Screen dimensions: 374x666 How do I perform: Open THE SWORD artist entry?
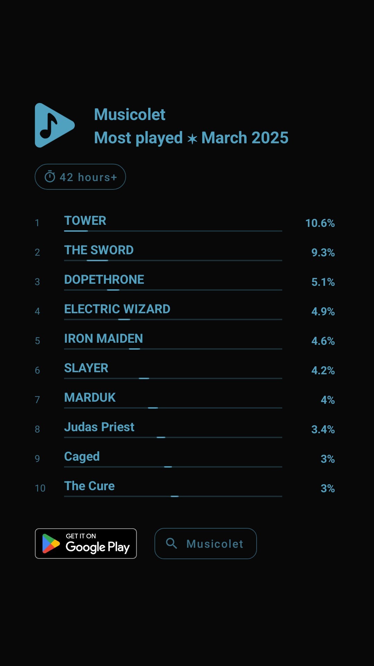[x=99, y=250]
